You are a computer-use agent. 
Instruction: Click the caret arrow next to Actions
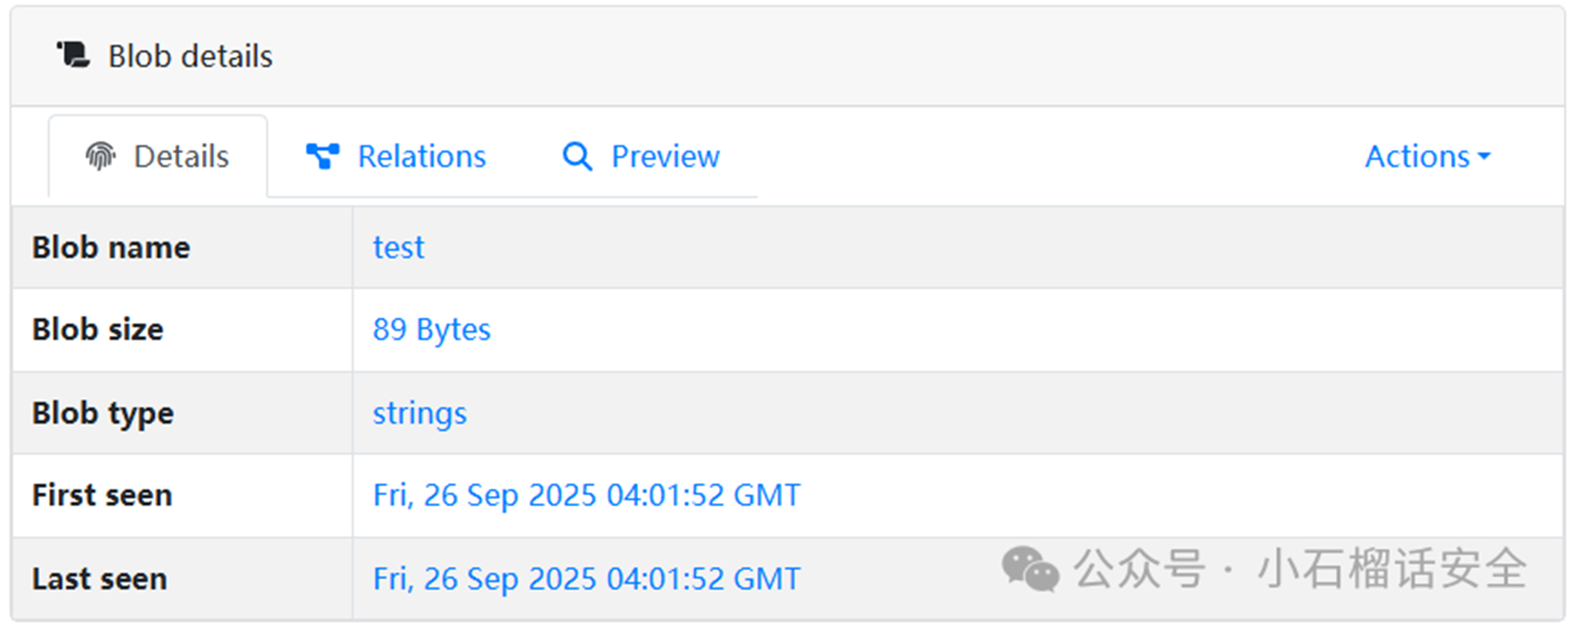pos(1485,157)
